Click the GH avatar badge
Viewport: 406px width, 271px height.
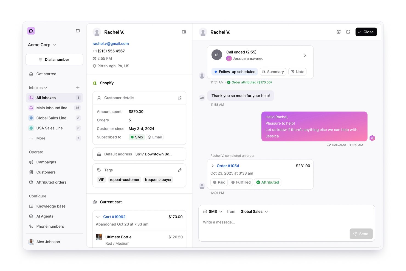tap(202, 98)
